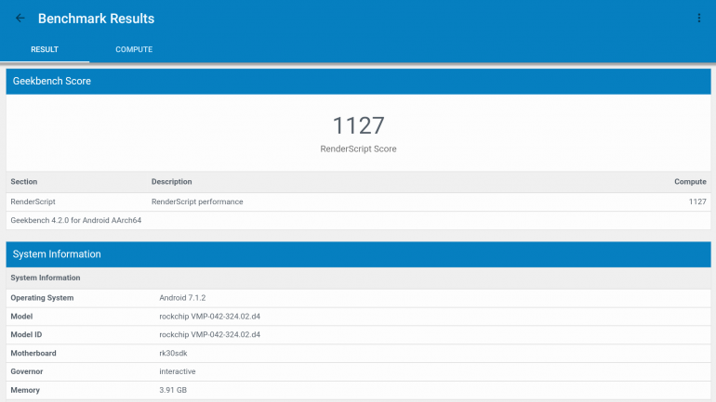Click the Memory 3.91 GB row
This screenshot has height=402, width=716.
(x=358, y=390)
